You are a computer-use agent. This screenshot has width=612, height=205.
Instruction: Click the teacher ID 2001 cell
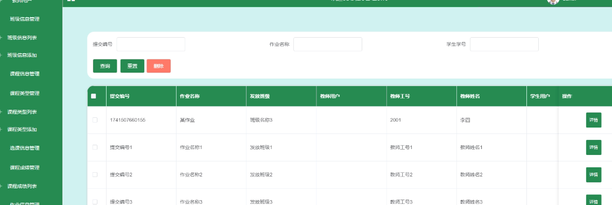click(x=396, y=120)
